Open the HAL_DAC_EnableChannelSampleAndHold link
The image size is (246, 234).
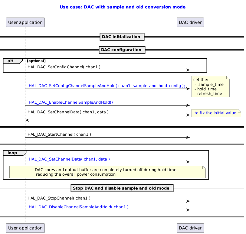(70, 102)
